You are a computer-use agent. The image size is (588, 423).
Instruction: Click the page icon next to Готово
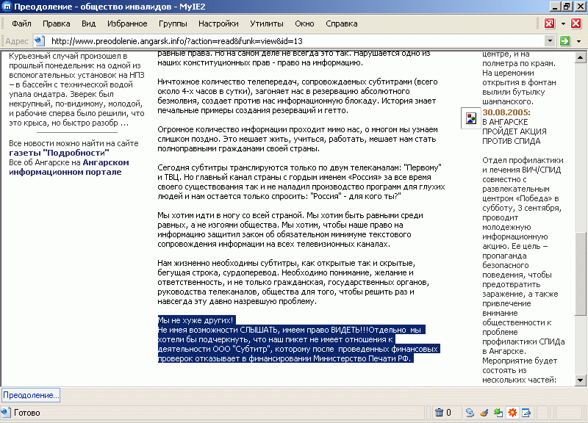(x=6, y=413)
